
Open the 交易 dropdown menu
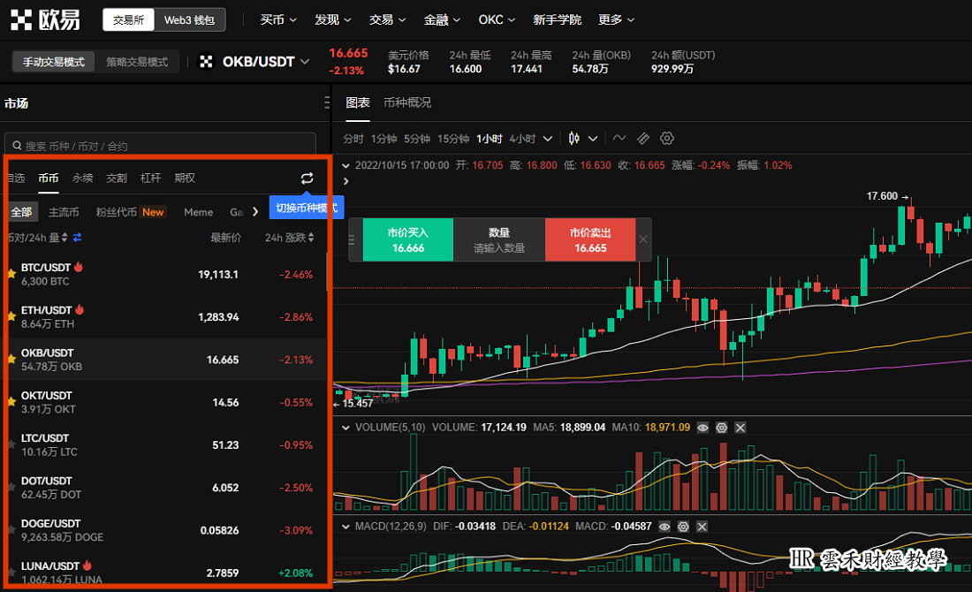pyautogui.click(x=387, y=19)
